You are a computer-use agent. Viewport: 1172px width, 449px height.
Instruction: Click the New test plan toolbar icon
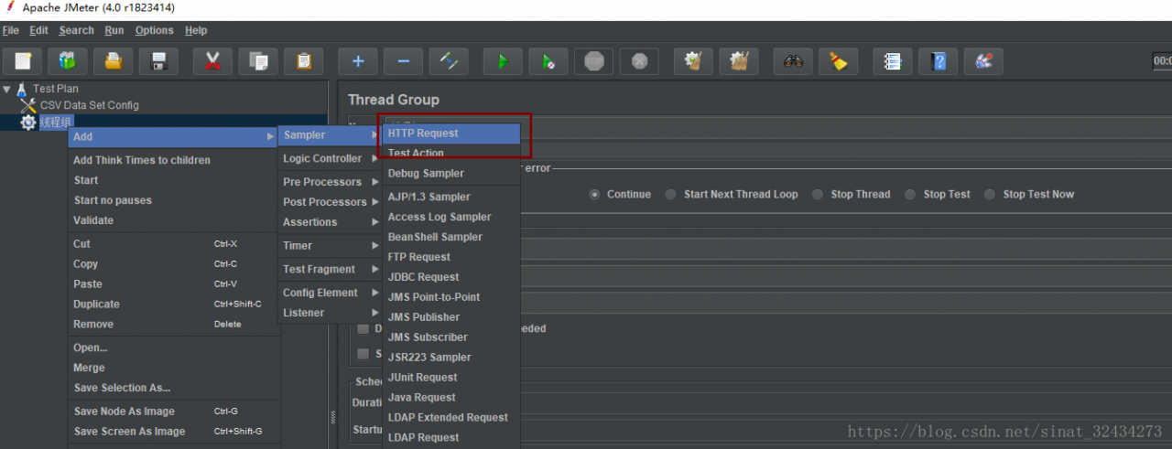(23, 61)
